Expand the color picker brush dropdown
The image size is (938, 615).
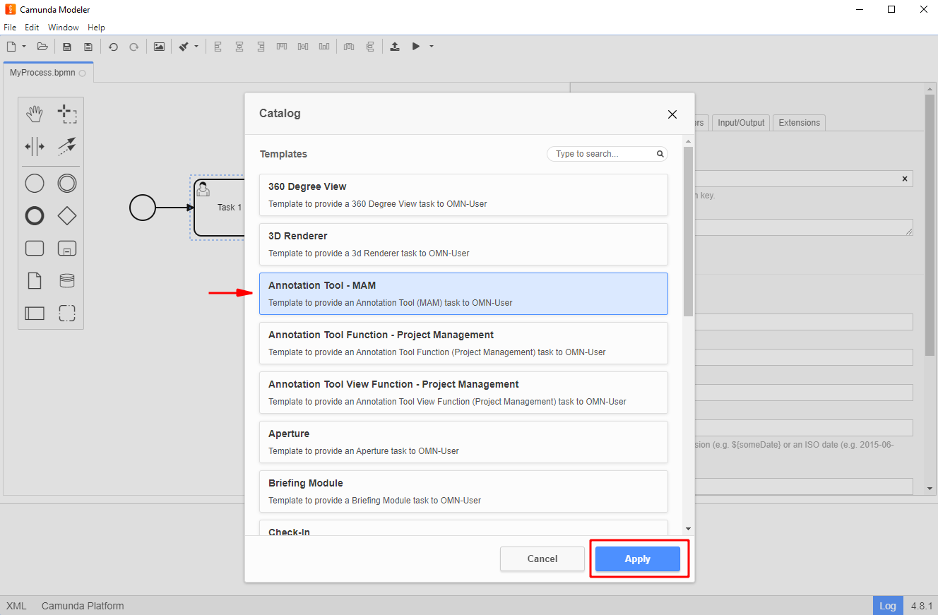(196, 47)
